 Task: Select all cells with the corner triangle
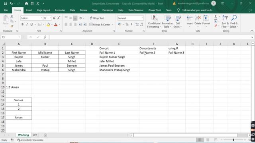click(4, 44)
